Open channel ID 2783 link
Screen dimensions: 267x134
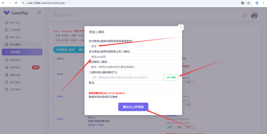tap(60, 96)
